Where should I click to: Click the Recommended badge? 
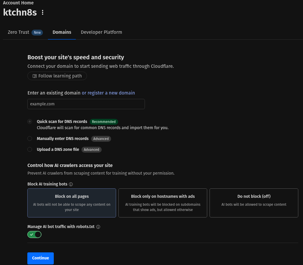(x=104, y=122)
